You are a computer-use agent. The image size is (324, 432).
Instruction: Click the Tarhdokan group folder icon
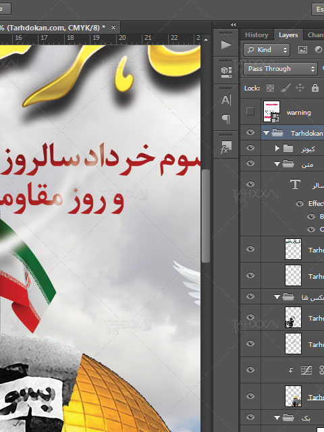coord(277,133)
